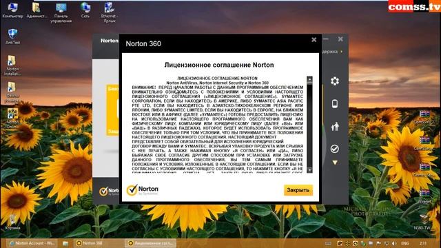This screenshot has height=248, width=441.
Task: Click the license text scrollbar up arrow
Action: [x=309, y=80]
